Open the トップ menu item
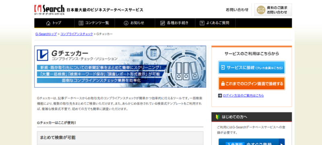322x145 pixels. click(54, 23)
